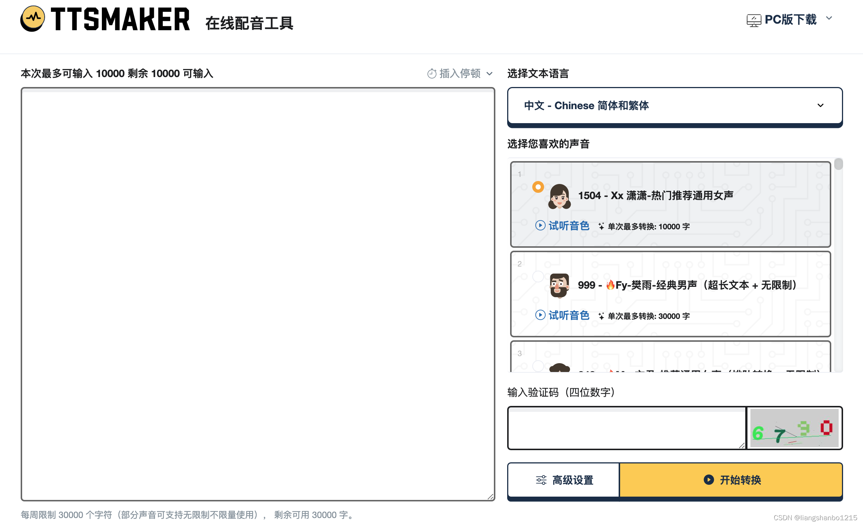Screen dimensions: 863x525
Task: Click 试听音色 link for voice 999
Action: click(568, 315)
